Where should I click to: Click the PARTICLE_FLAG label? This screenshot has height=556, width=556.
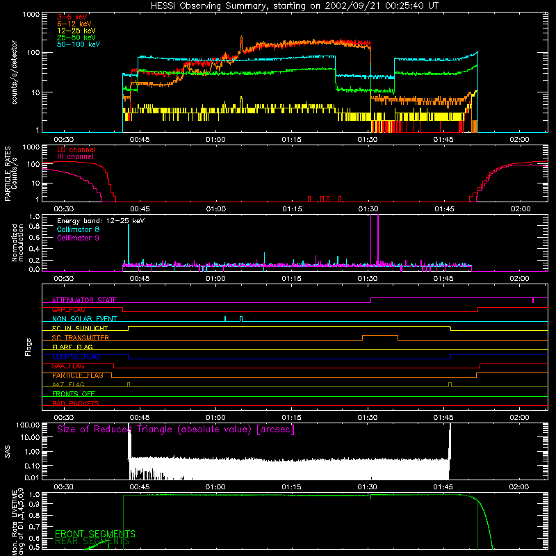tap(78, 375)
